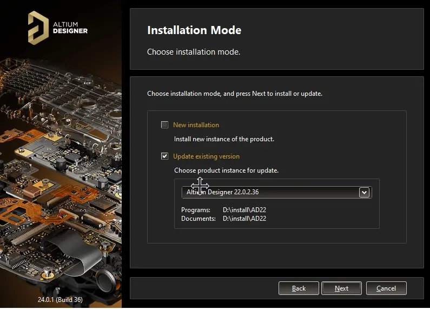The image size is (430, 309).
Task: Click the Update existing version label
Action: click(x=206, y=156)
